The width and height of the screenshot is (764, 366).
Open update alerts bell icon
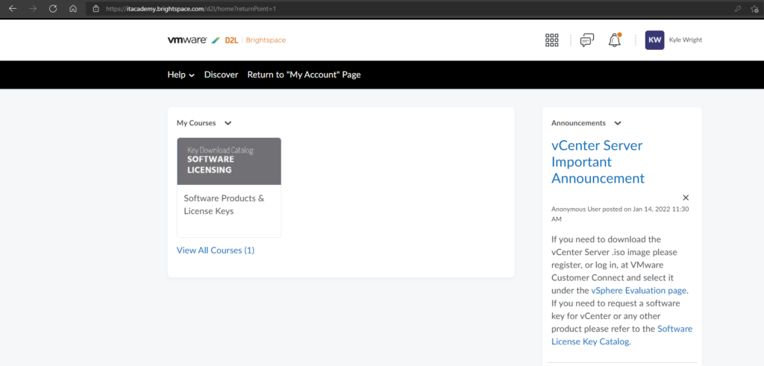(x=615, y=40)
